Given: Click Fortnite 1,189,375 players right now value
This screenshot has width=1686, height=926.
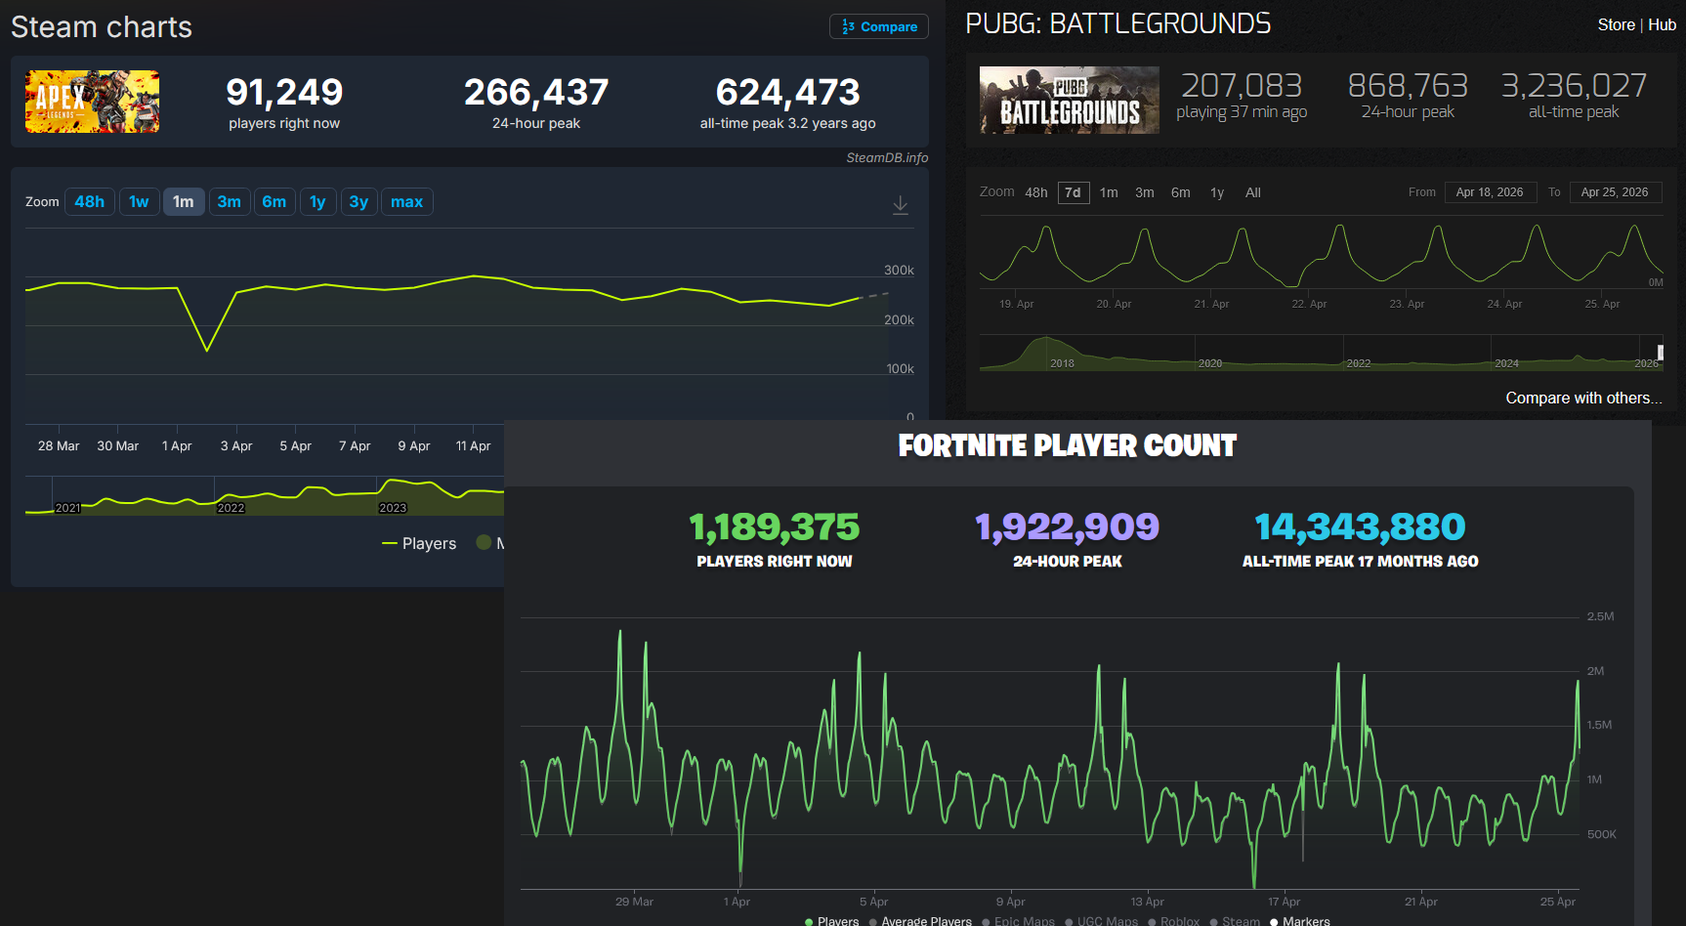Looking at the screenshot, I should click(x=775, y=527).
